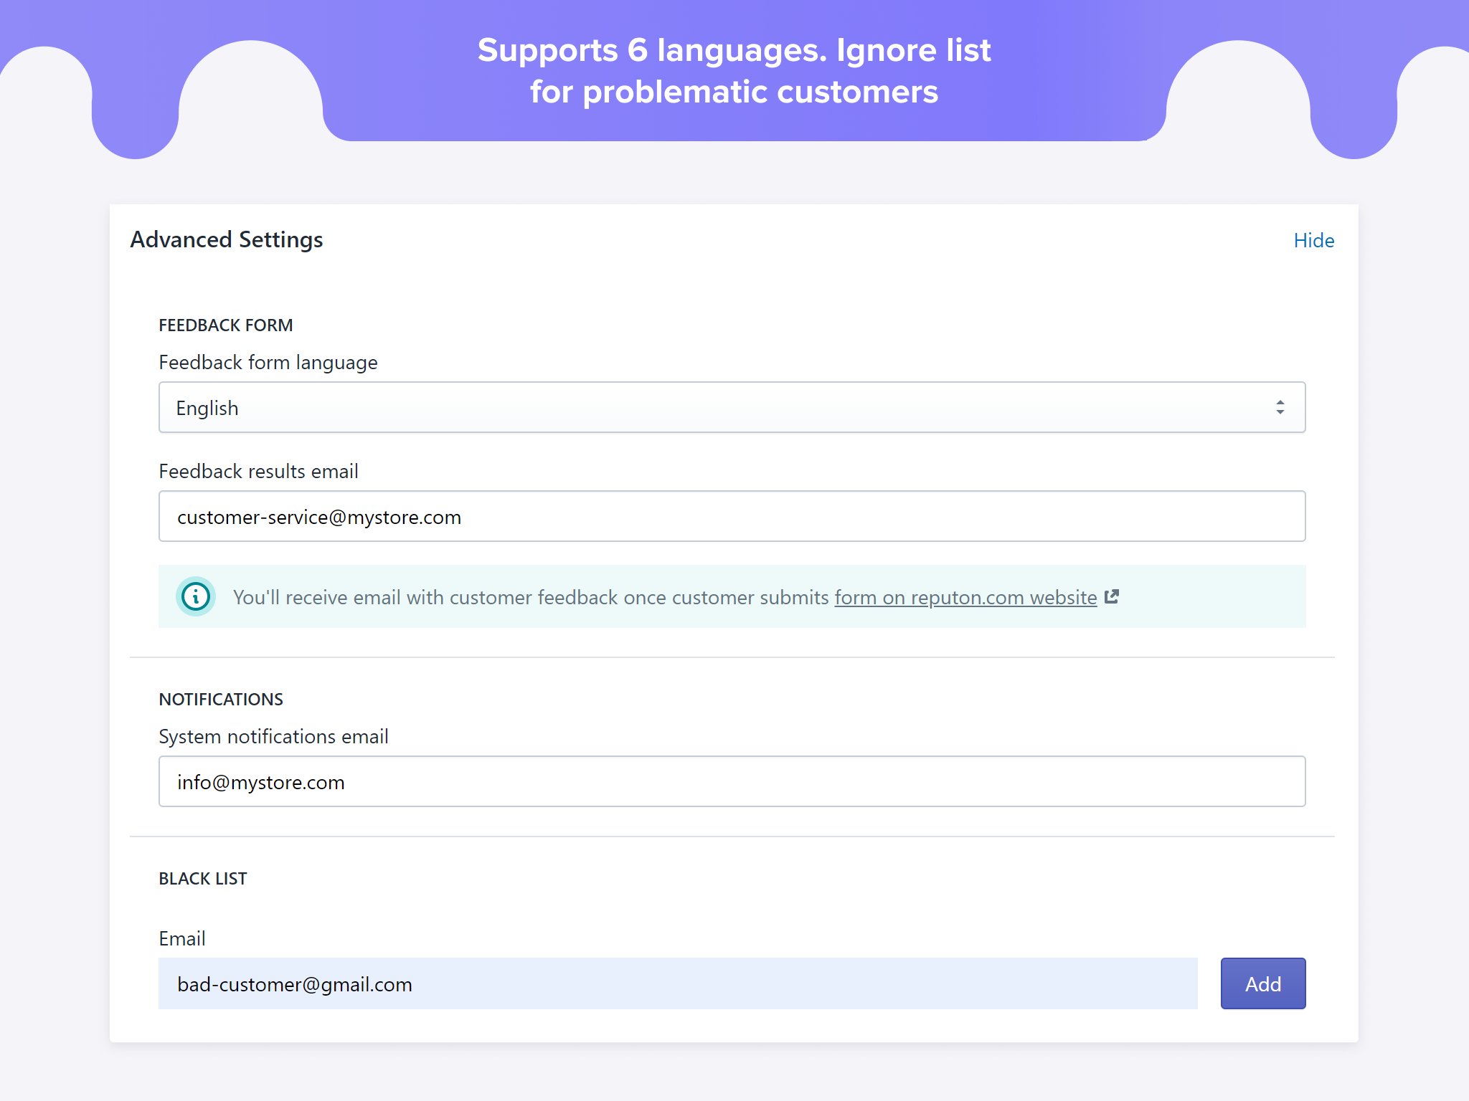This screenshot has height=1101, width=1469.
Task: Click the Feedback form language label
Action: coord(268,363)
